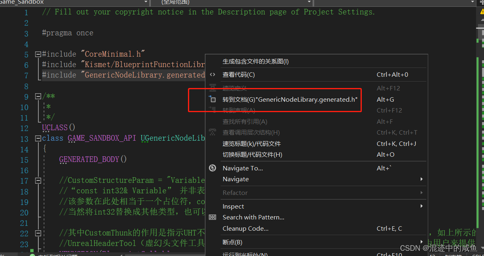
Task: Open the 断点(B) menu entry
Action: tap(317, 242)
